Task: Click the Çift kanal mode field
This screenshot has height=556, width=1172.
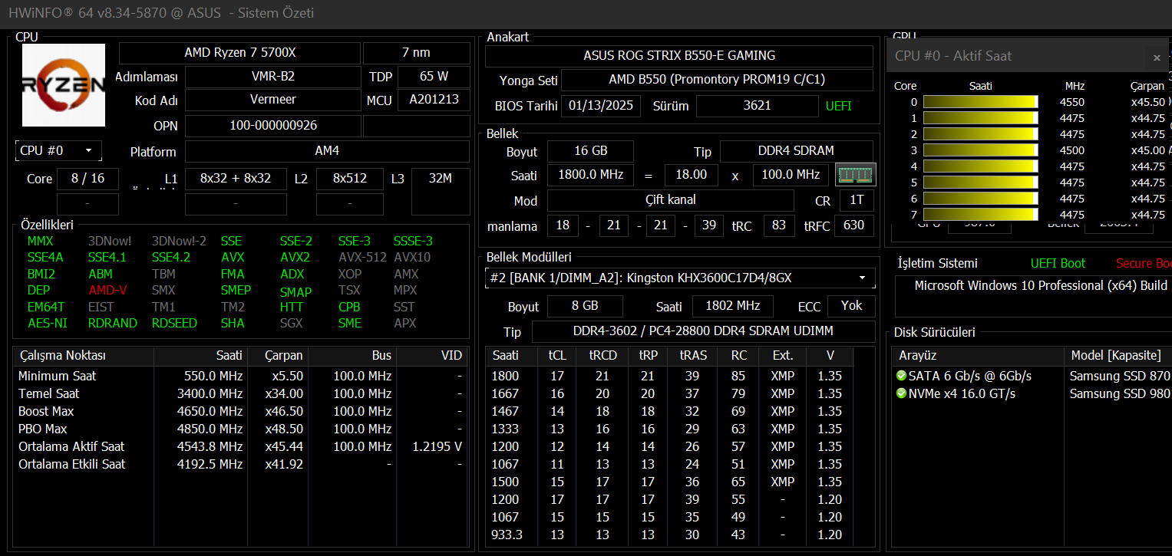Action: click(670, 200)
